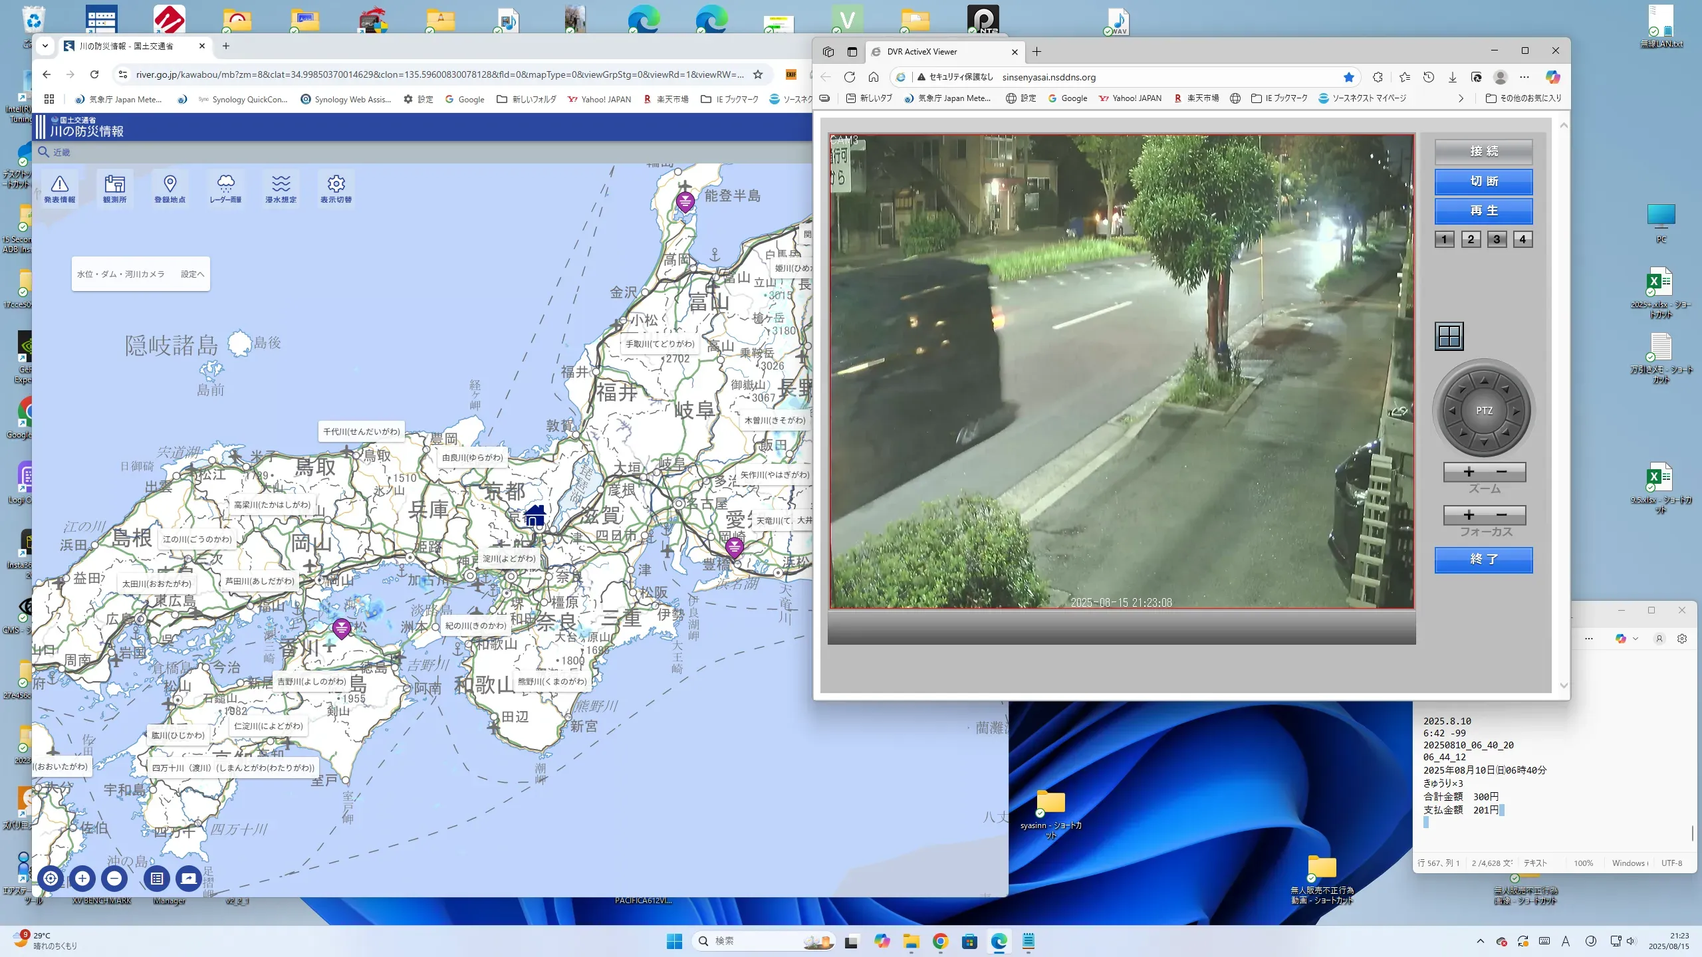Switch to quad-view grid layout
Screen dimensions: 1702x957
[1449, 336]
